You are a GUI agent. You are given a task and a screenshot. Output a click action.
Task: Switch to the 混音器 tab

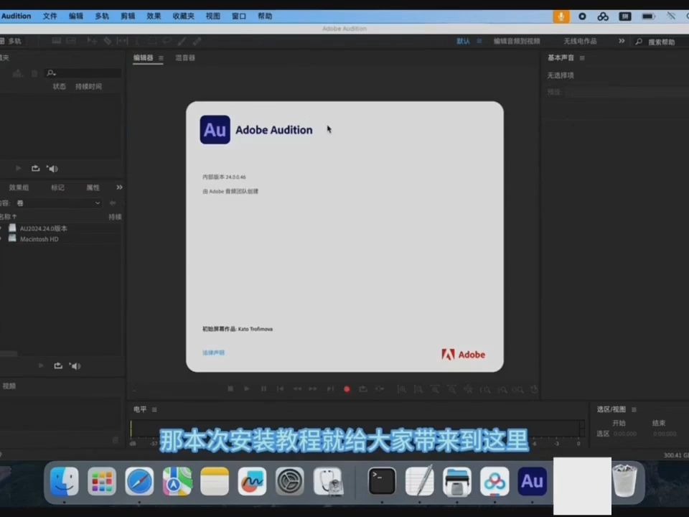[x=184, y=58]
